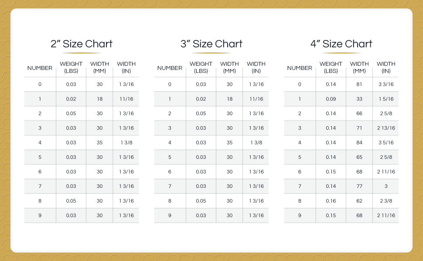Select the 3 3/16 inch width cell
Viewport: 423px width, 261px height.
click(x=386, y=84)
